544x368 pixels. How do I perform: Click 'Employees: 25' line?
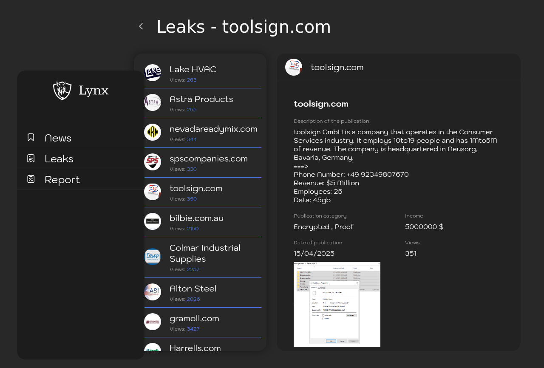(318, 191)
